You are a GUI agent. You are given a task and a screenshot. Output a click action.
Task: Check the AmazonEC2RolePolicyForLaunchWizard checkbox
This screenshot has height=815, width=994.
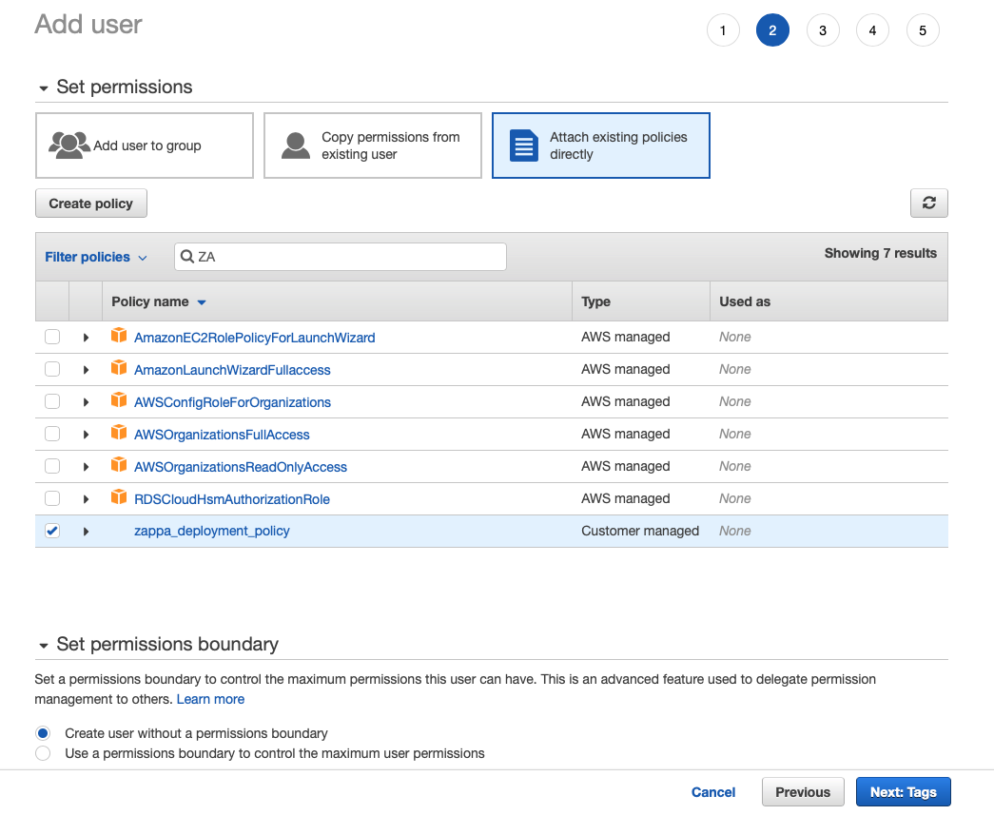point(52,337)
